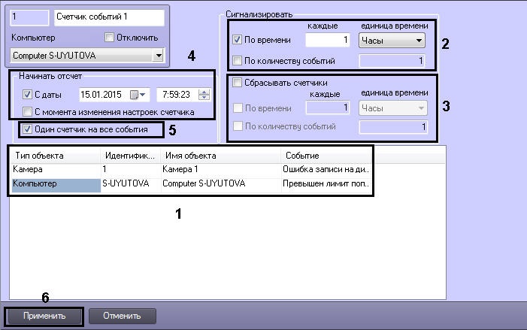Open the Computer S-UYUTOVA dropdown
Image resolution: width=527 pixels, height=330 pixels.
[158, 55]
